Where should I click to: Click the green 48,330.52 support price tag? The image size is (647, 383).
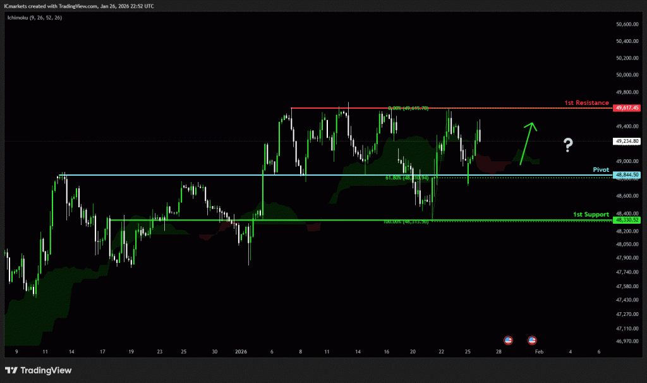627,220
